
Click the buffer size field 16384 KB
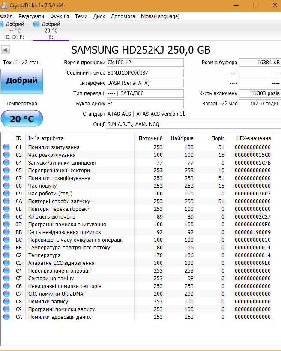pos(260,63)
